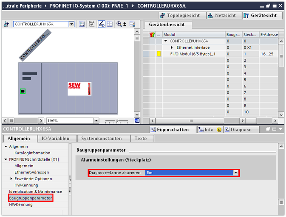Viewport: 286px width, 217px height.
Task: Expand the Ethernet Interface row
Action: (x=172, y=47)
